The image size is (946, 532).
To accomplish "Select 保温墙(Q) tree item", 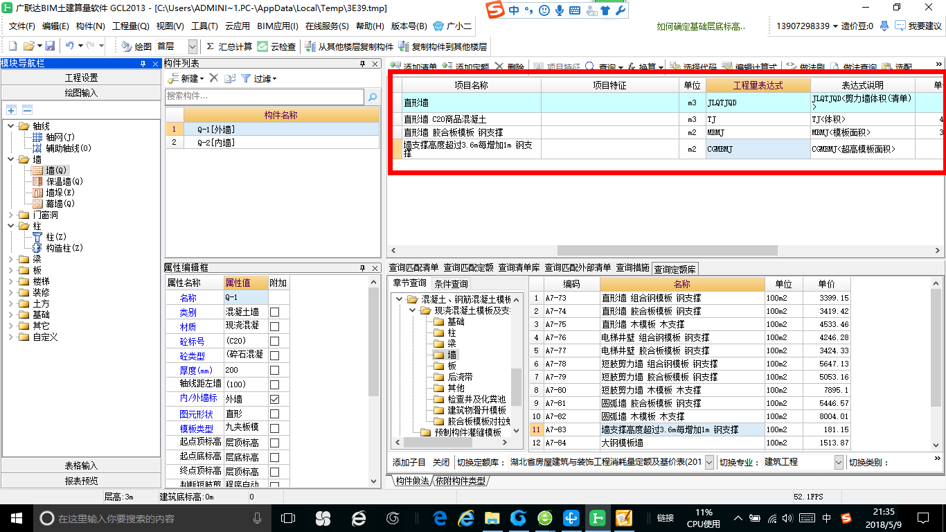I will point(64,181).
